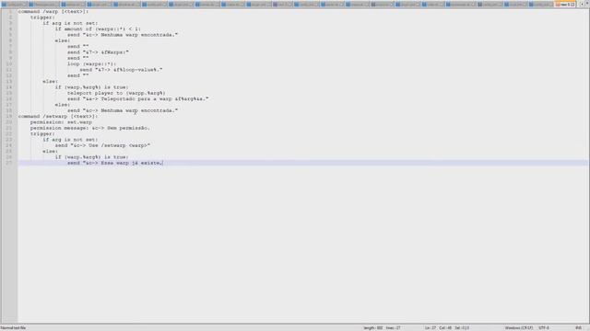Click the line 'send "&7-> &fWarps:"'
The width and height of the screenshot is (590, 331).
pos(98,52)
